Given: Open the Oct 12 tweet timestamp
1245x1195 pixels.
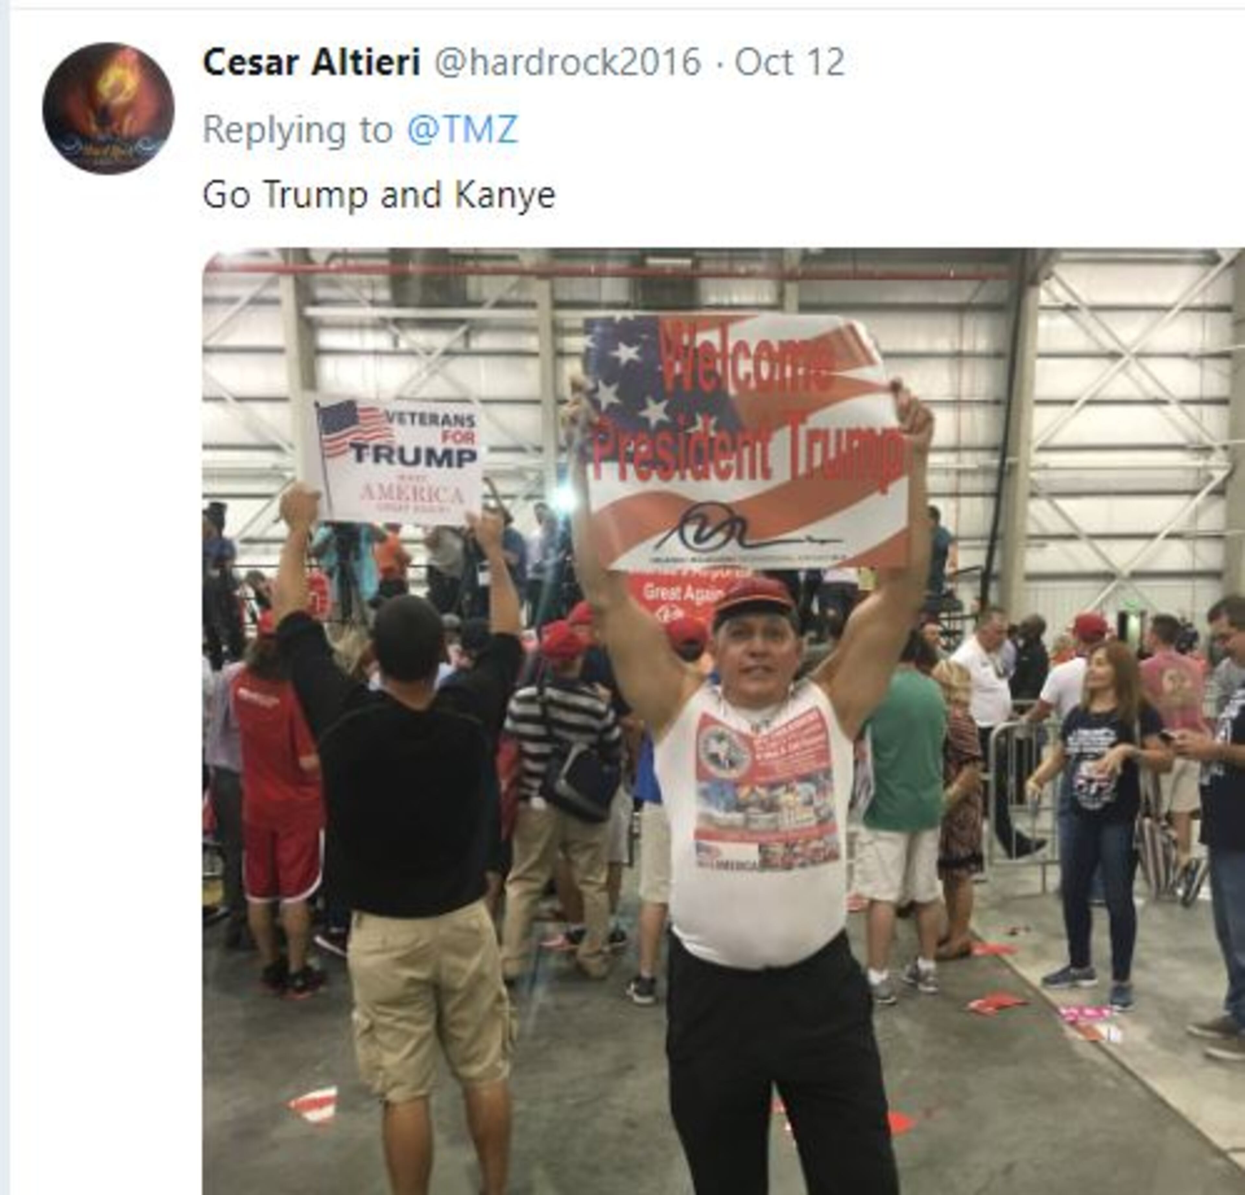Looking at the screenshot, I should coord(789,62).
